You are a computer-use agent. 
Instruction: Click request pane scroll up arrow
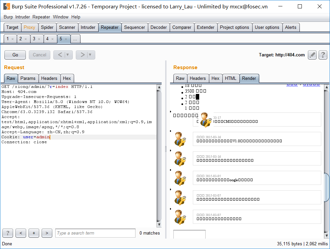click(159, 87)
